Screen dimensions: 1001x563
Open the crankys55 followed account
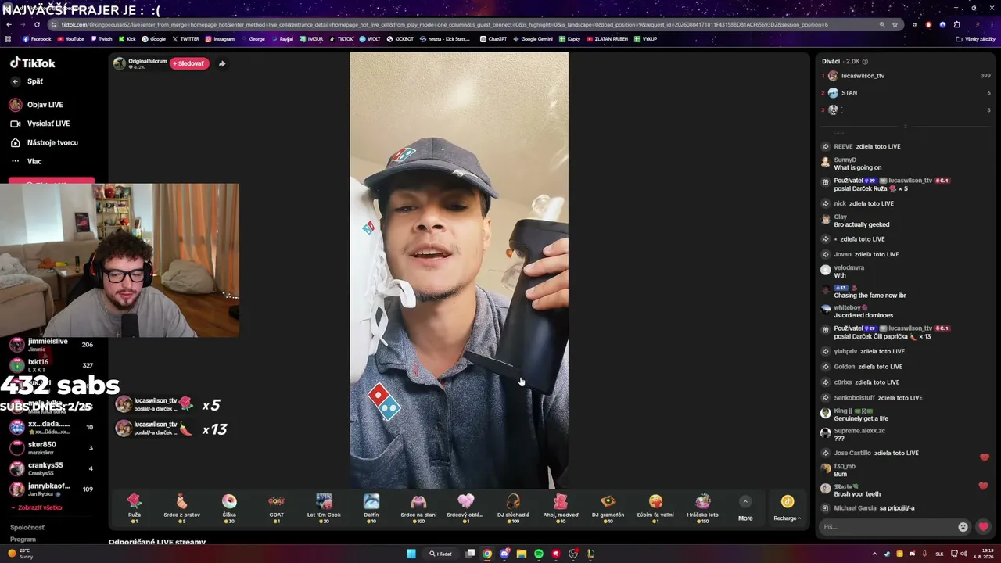52,468
